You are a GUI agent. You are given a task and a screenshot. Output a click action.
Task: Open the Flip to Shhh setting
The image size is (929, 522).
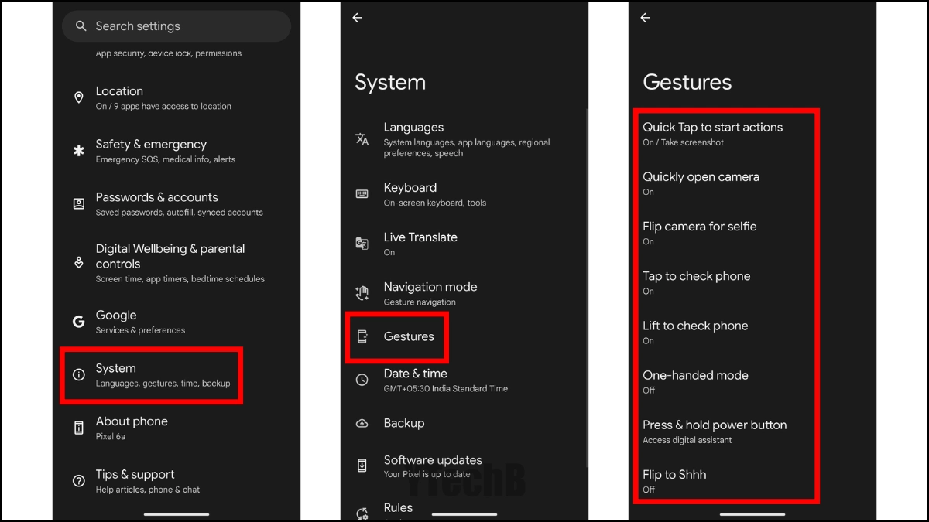674,481
